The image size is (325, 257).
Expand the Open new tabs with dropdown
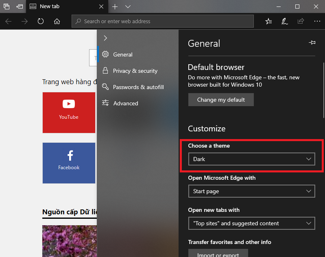coord(252,223)
